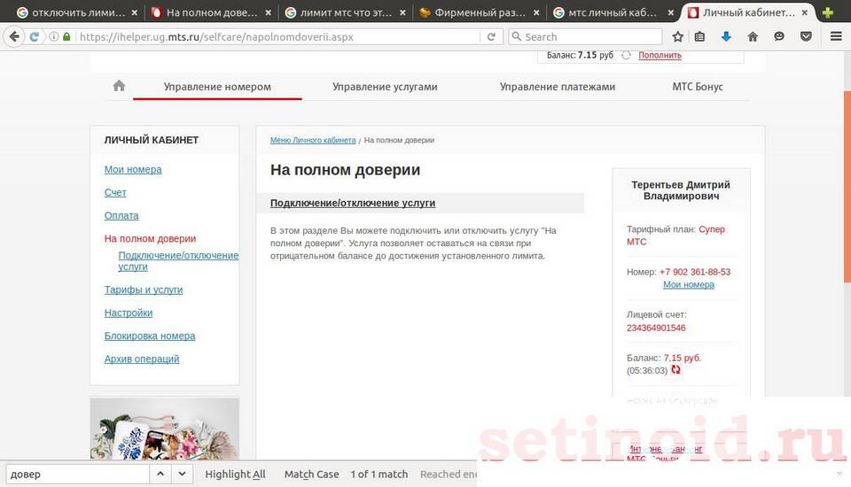Image resolution: width=851 pixels, height=487 pixels.
Task: Open bookmarks list icon in toolbar
Action: (x=699, y=36)
